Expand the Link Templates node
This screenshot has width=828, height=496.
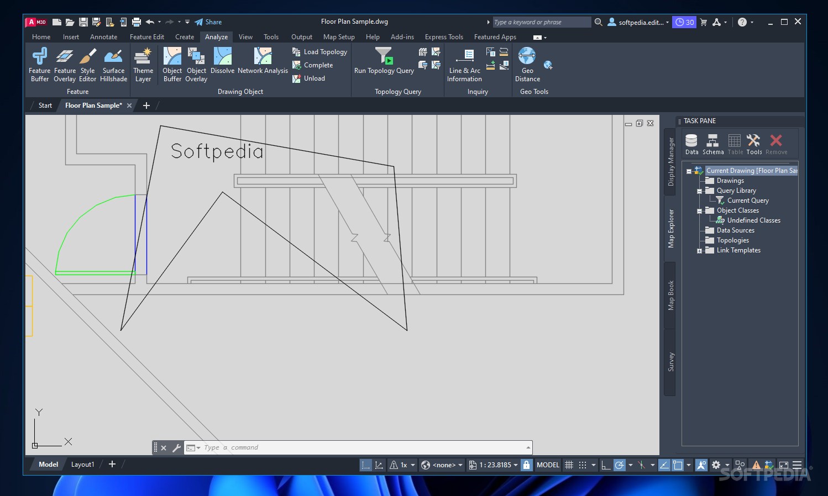pos(699,251)
